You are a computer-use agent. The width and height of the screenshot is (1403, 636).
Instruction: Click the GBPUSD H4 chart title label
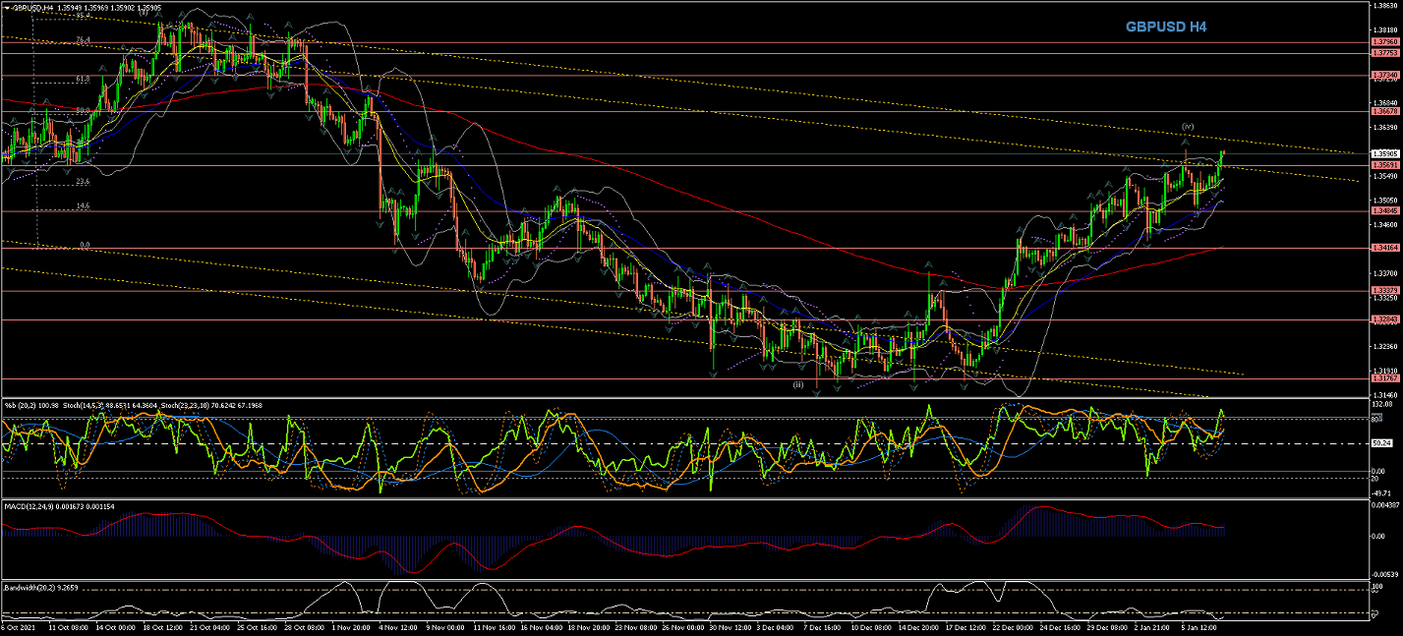pyautogui.click(x=1165, y=28)
